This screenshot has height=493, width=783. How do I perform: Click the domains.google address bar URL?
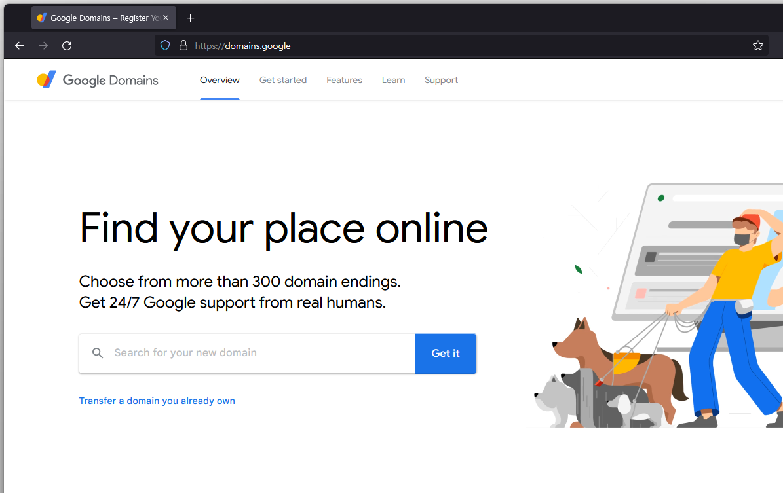point(242,46)
